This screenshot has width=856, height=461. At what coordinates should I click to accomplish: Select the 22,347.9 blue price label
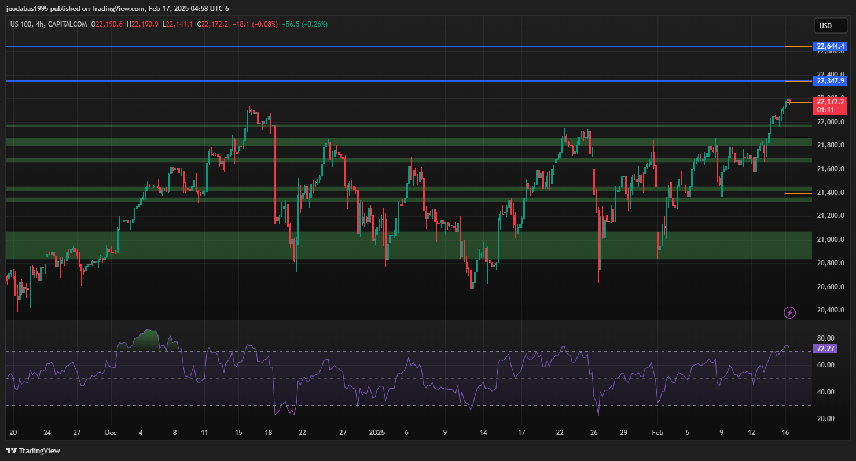coord(831,81)
